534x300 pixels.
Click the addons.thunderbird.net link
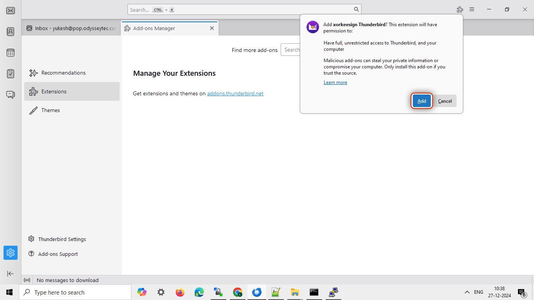[235, 93]
